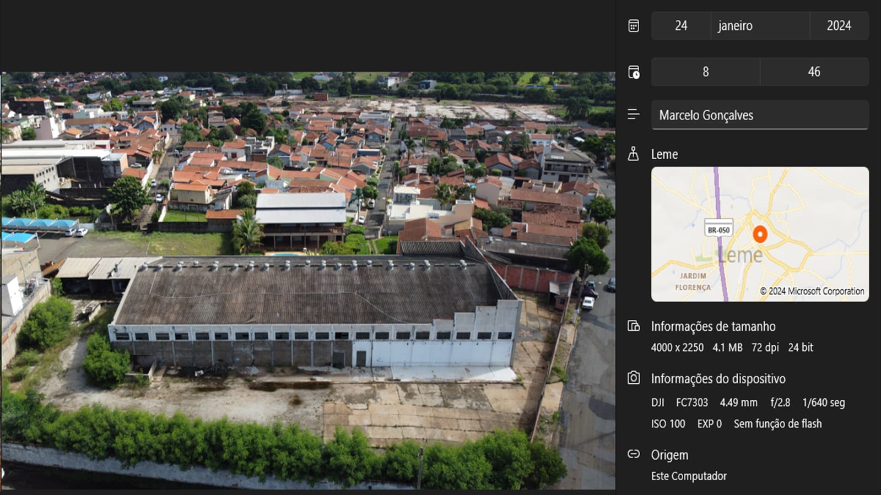Click the EXP 0 exposure value

click(x=709, y=423)
